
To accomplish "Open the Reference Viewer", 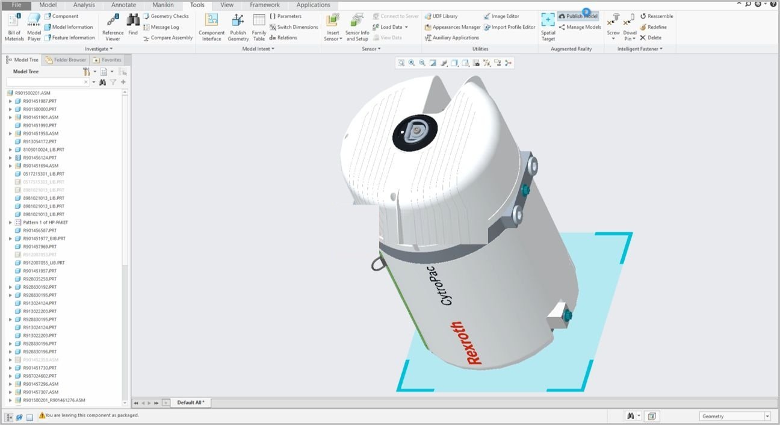I will tap(113, 27).
